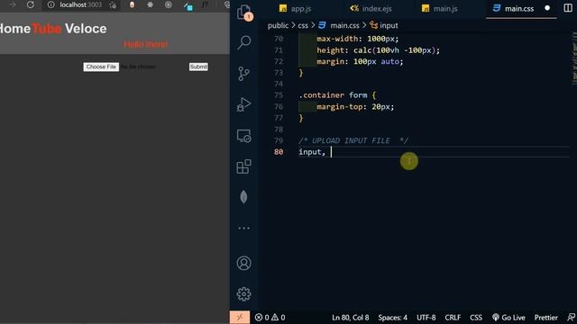577x324 pixels.
Task: Open the Explorer view in activity bar
Action: click(x=243, y=13)
